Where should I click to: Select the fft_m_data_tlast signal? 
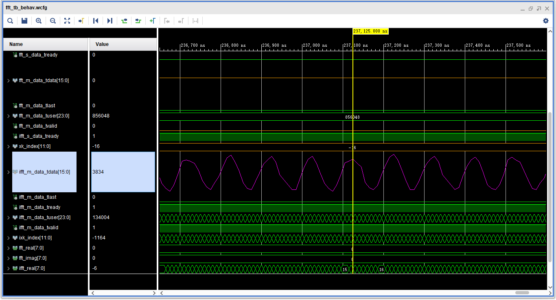37,106
